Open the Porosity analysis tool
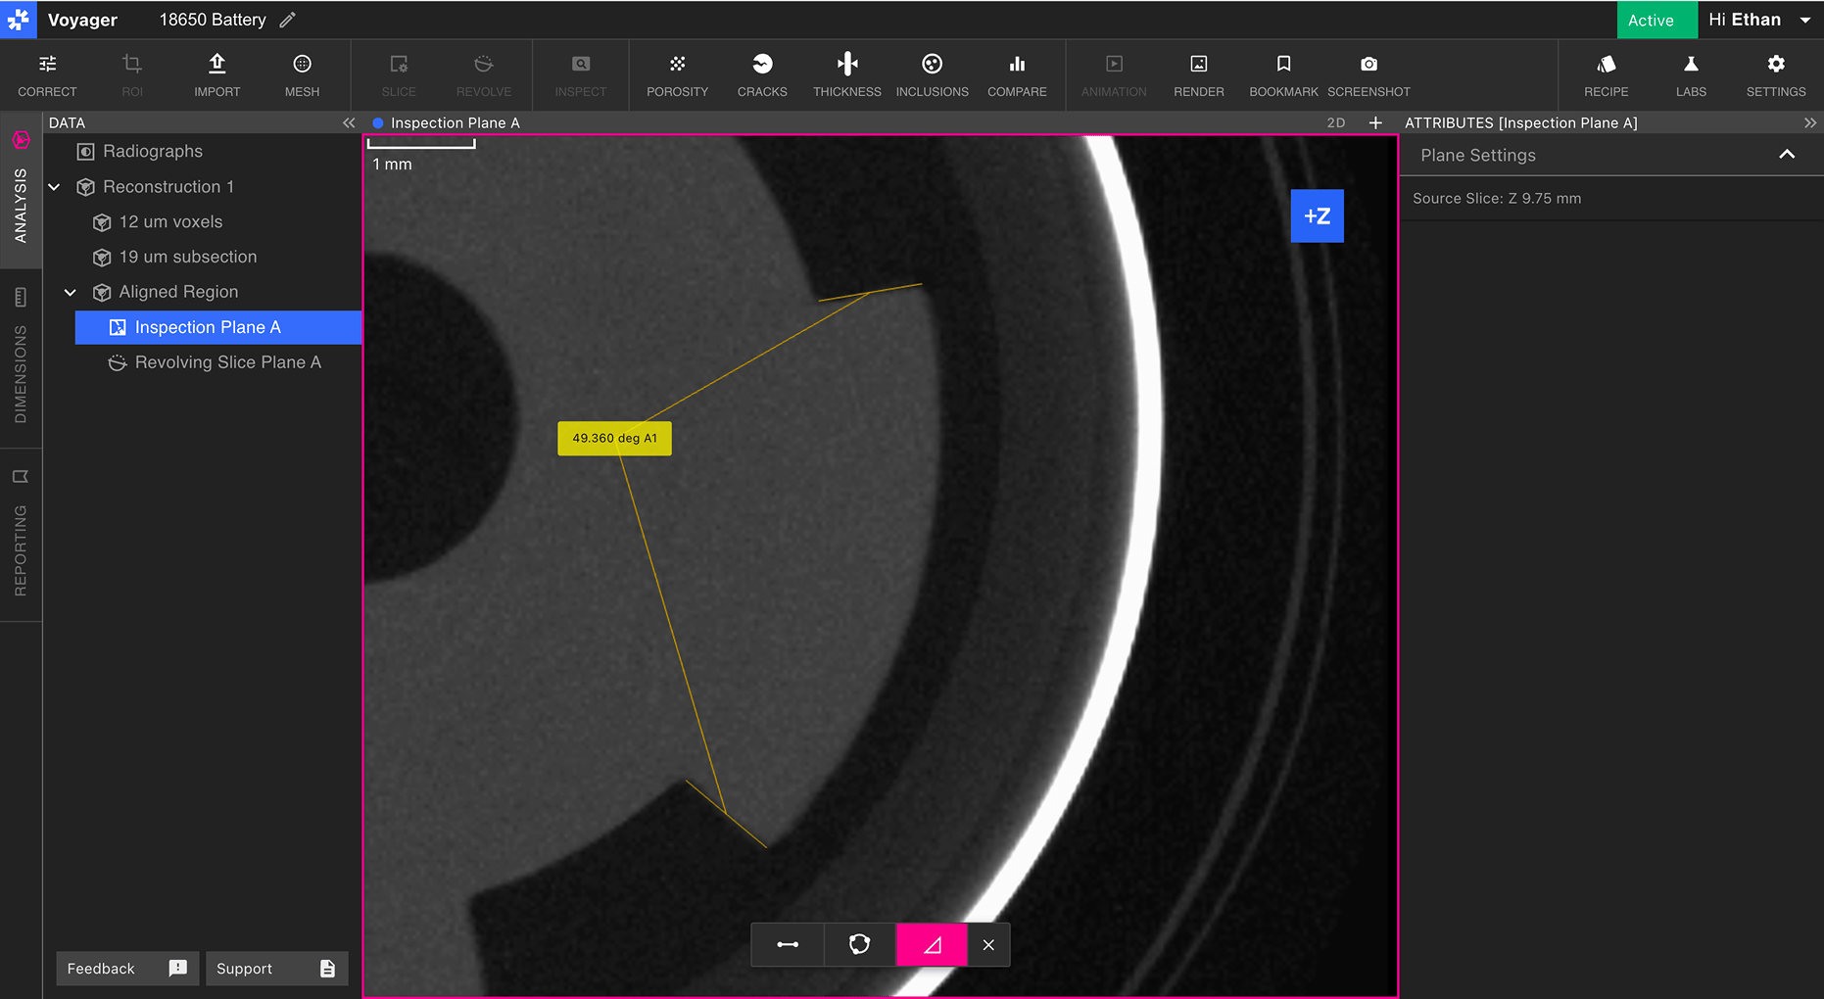The width and height of the screenshot is (1824, 999). 677,75
